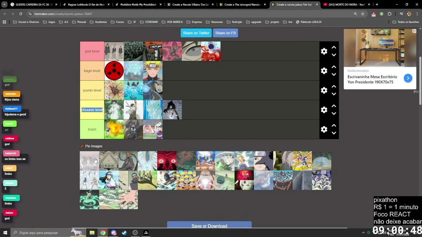Open the Academia bookmark folder
This screenshot has height=237, width=422.
point(98,22)
